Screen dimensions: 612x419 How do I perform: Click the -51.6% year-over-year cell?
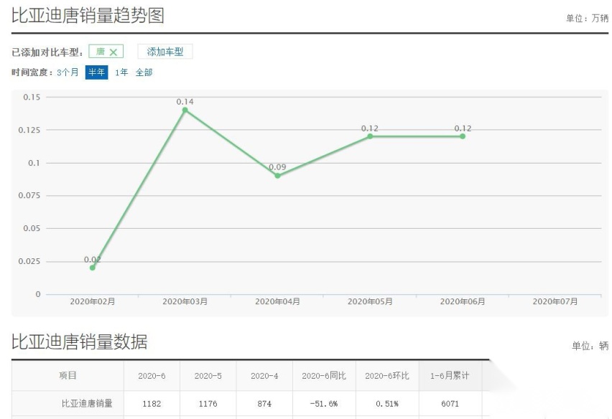[x=324, y=404]
